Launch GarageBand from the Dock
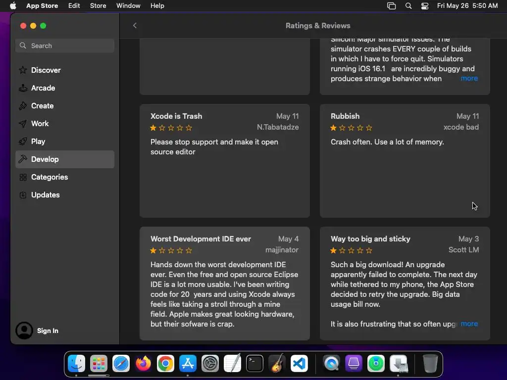This screenshot has height=380, width=507. (277, 364)
